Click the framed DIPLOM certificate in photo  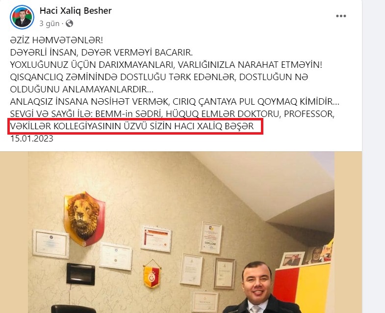tap(211, 237)
